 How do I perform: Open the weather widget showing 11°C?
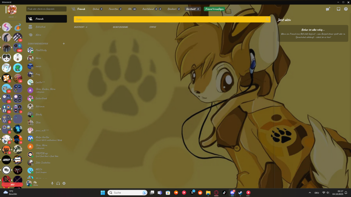pos(10,192)
